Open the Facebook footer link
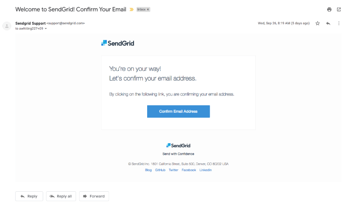 (189, 170)
